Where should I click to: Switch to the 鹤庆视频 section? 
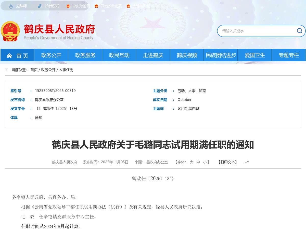coord(187,55)
